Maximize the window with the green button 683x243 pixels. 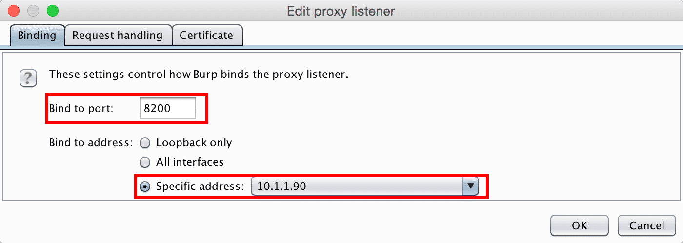[52, 10]
